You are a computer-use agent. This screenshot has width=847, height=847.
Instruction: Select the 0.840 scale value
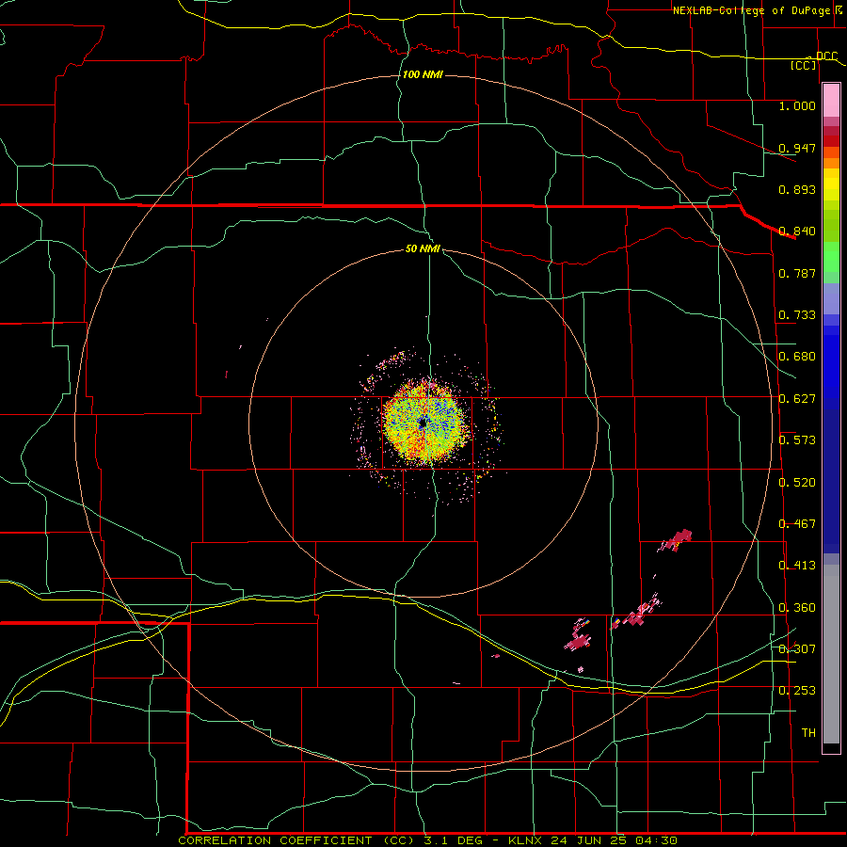click(x=797, y=232)
